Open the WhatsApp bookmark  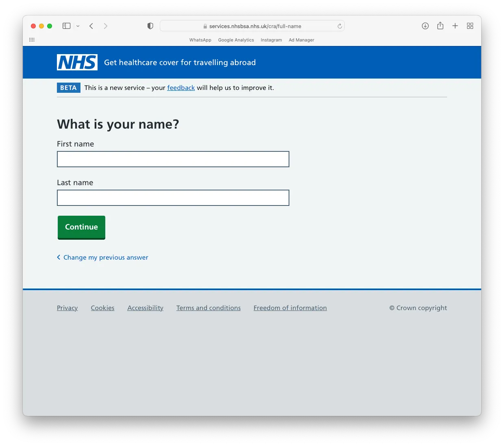point(200,40)
